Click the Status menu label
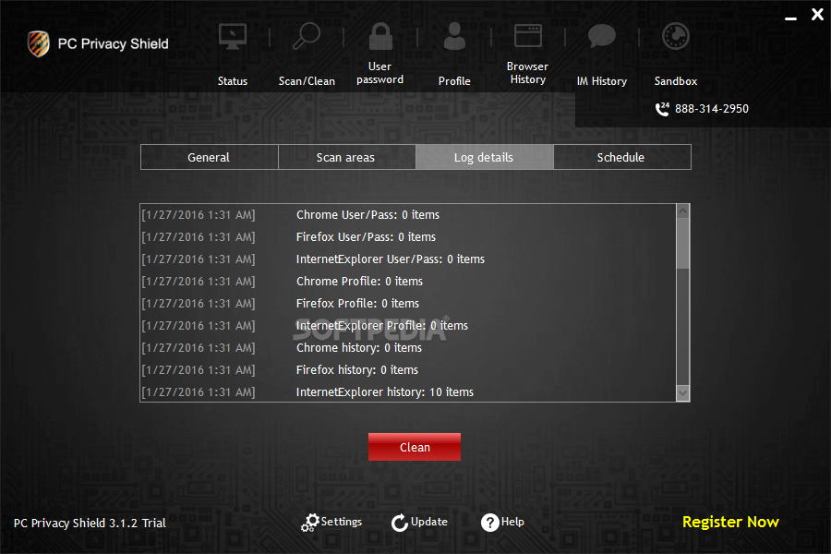Screen dimensions: 831x554 pyautogui.click(x=232, y=81)
